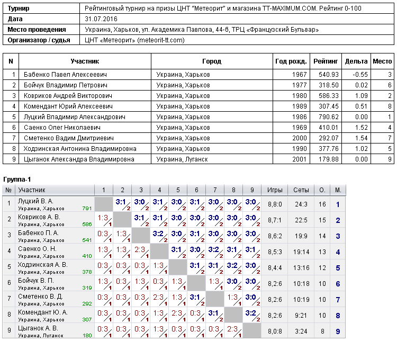Select participant Луцкий Владимир Александрович
Screen dimensions: 397x341
point(75,117)
